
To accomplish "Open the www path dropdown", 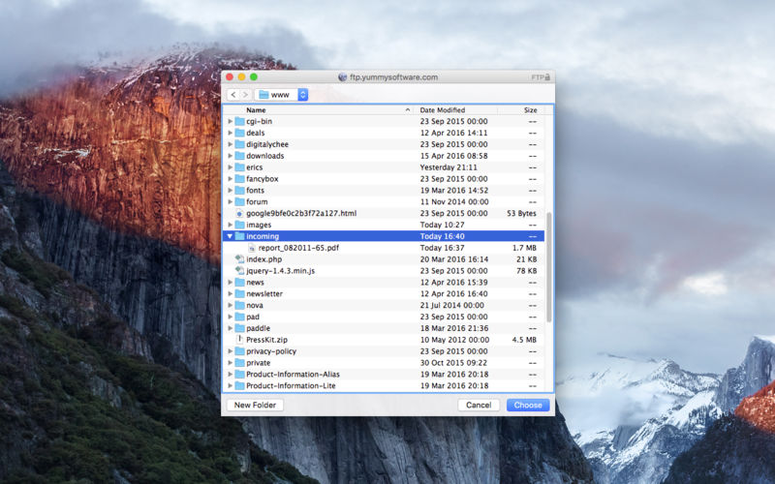I will (282, 94).
